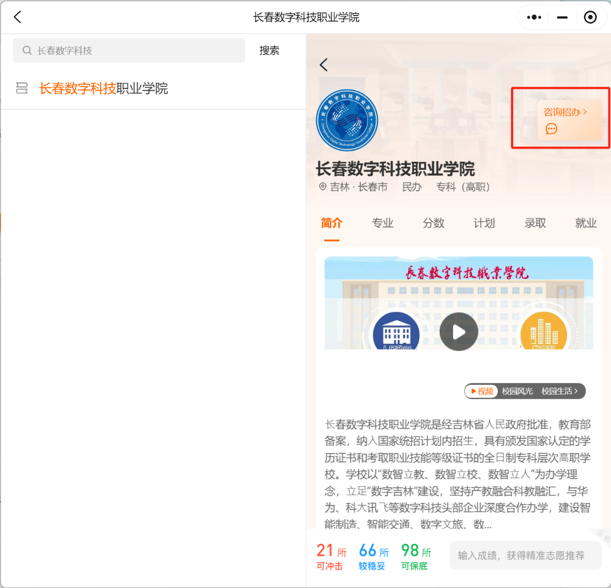Switch to the 就业 tab

[586, 223]
